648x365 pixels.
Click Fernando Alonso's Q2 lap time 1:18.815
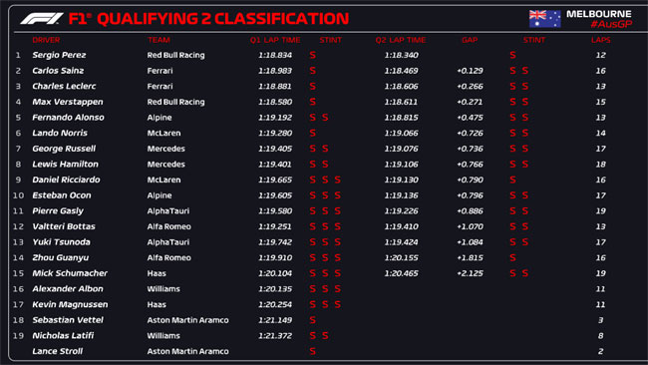(402, 118)
